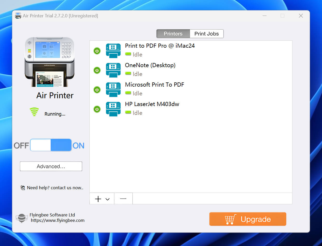Click the plus icon to add a printer

pos(98,199)
